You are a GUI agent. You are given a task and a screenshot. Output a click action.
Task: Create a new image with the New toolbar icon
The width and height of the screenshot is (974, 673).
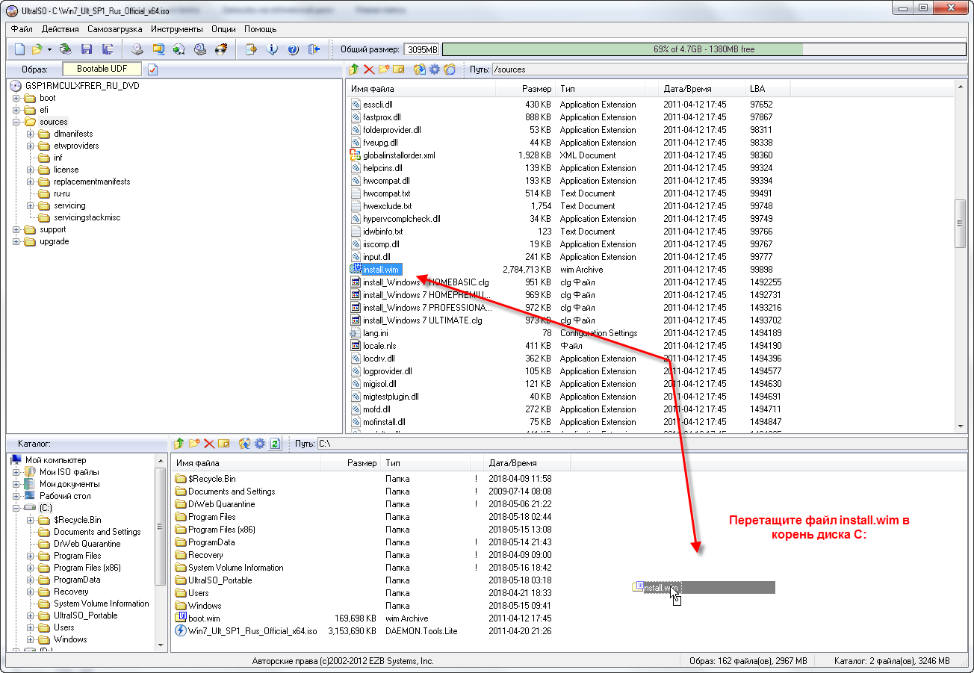[19, 49]
